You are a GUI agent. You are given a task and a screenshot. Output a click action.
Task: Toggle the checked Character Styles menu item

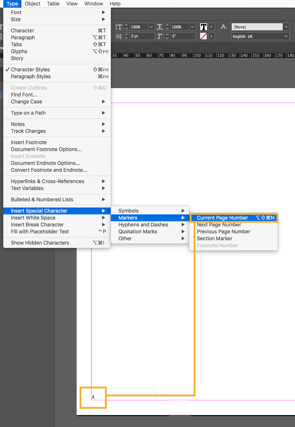31,70
